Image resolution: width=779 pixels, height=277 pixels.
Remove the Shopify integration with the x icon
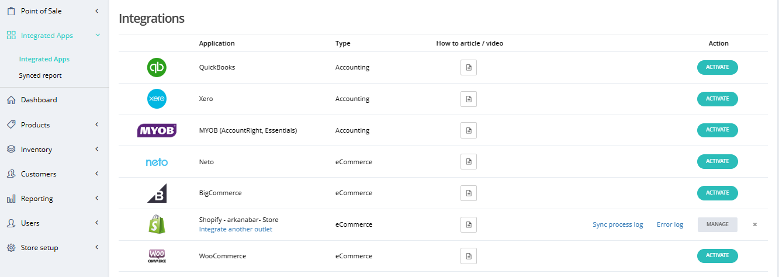[755, 224]
